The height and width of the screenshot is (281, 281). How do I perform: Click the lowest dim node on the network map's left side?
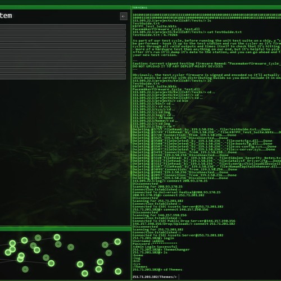tap(25, 269)
